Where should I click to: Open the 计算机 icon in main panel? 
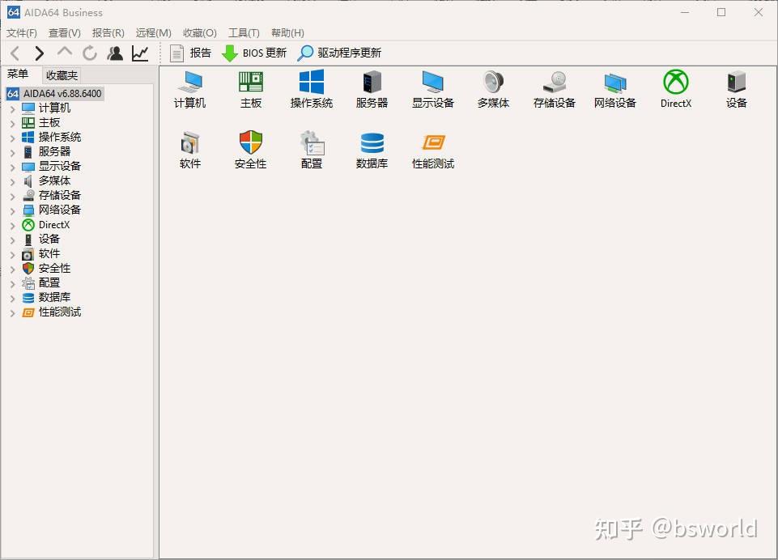190,89
